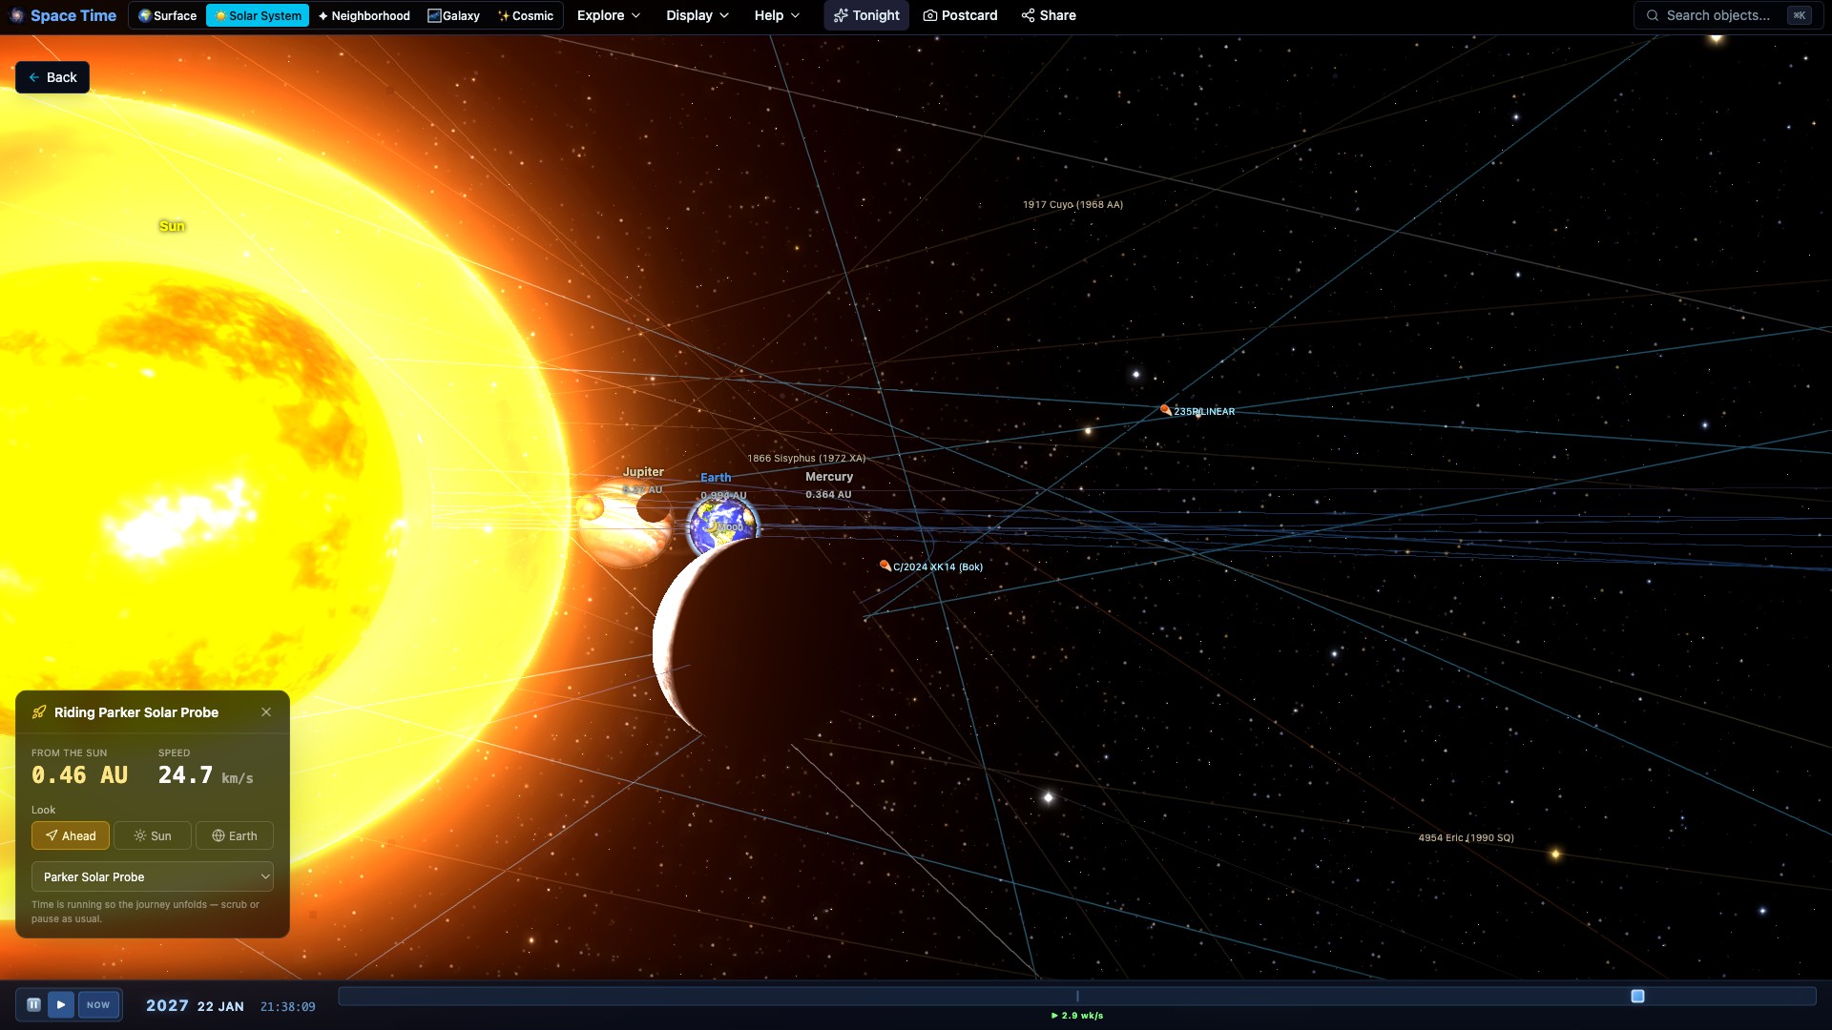This screenshot has width=1832, height=1030.
Task: Switch to the Cosmic view tab
Action: [x=526, y=15]
